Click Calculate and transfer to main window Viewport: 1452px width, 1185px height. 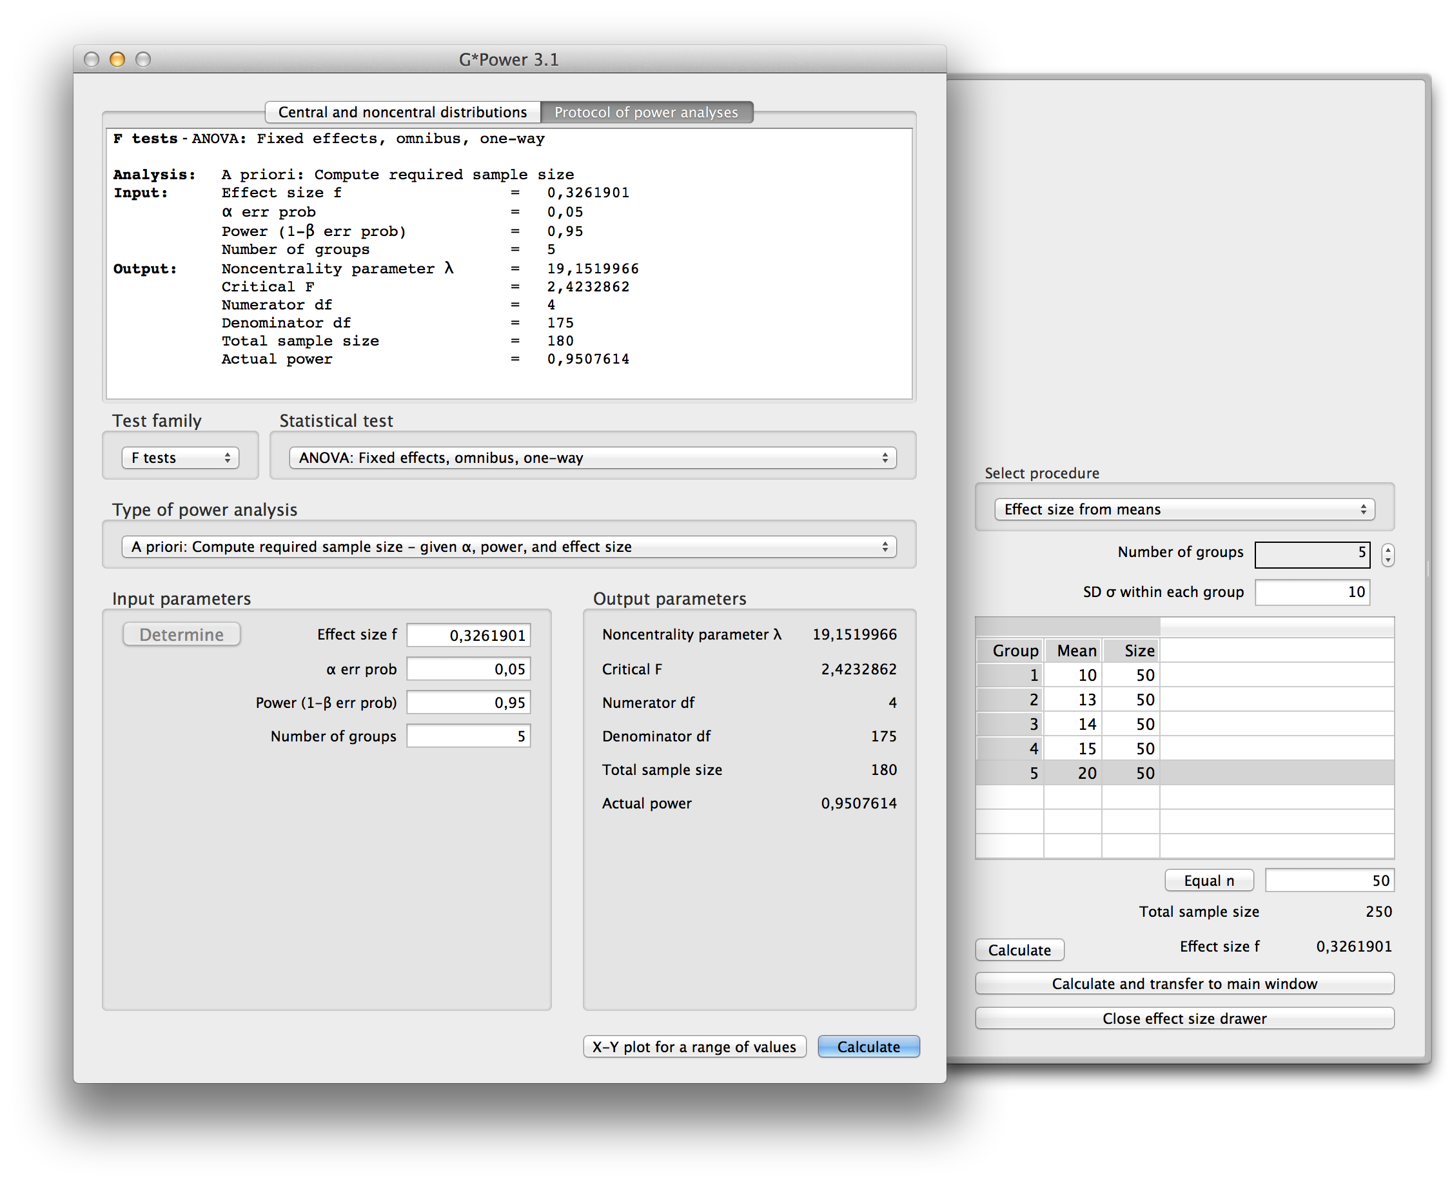[x=1184, y=984]
